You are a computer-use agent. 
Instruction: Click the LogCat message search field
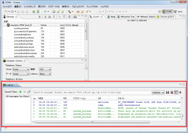[x=92, y=93]
